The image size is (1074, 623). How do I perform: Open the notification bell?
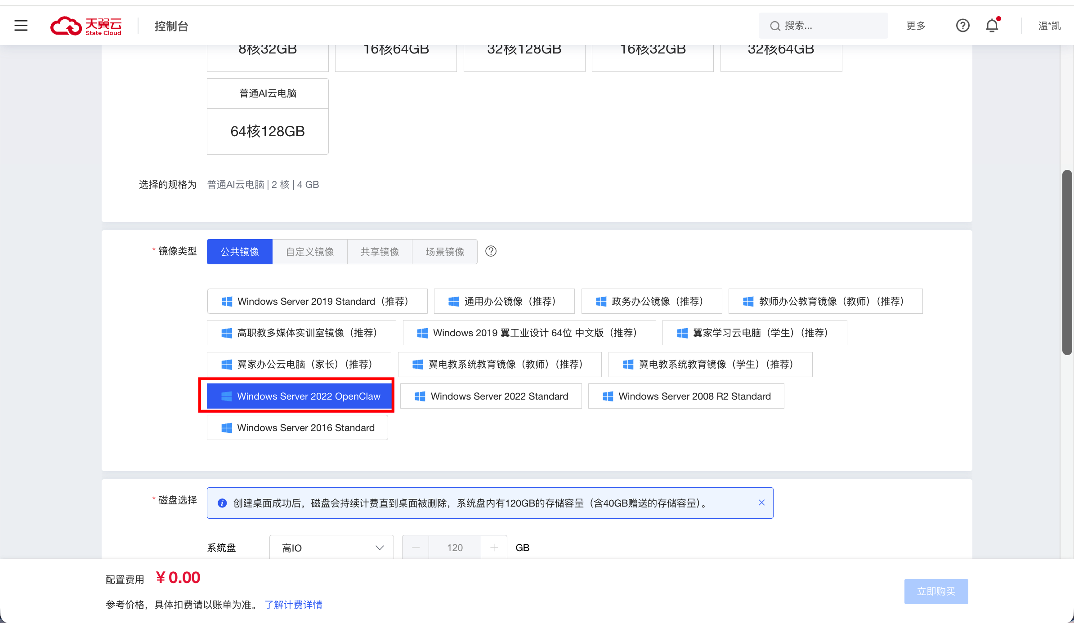pos(992,26)
